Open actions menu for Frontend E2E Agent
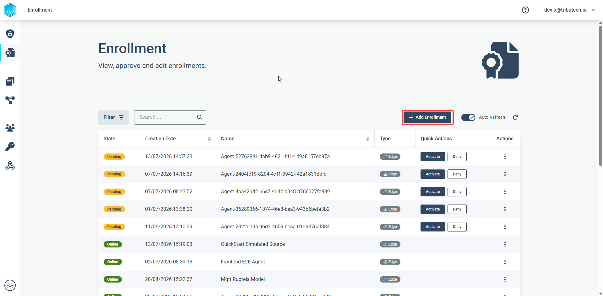 505,262
